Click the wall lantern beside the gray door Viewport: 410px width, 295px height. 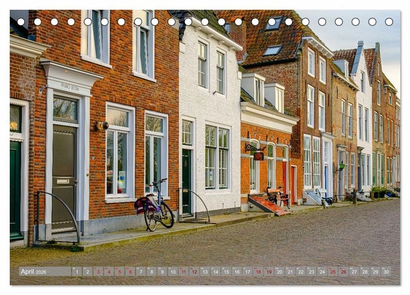pyautogui.click(x=101, y=125)
